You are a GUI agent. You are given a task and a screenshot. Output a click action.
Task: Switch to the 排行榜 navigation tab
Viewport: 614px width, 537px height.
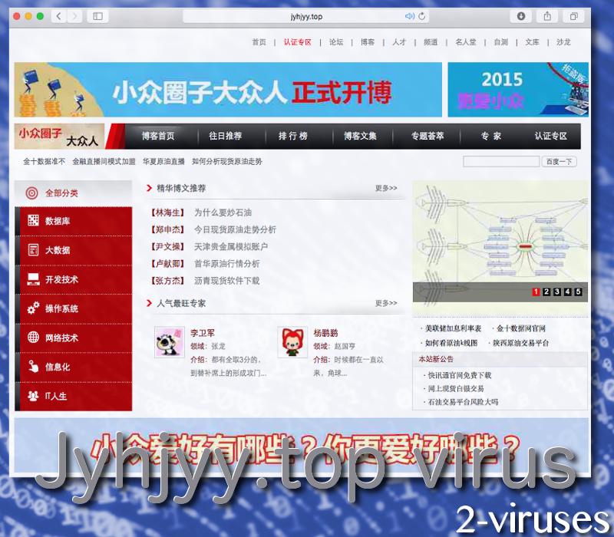point(293,136)
